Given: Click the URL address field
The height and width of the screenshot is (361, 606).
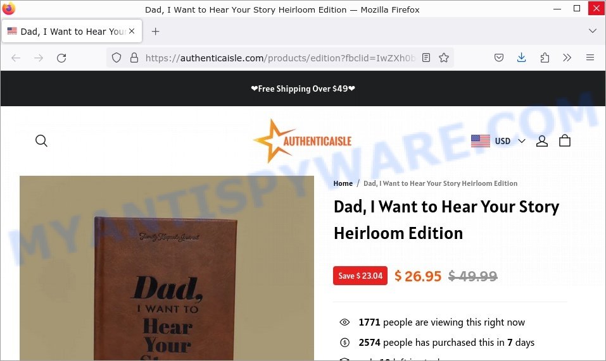Looking at the screenshot, I should [x=280, y=58].
